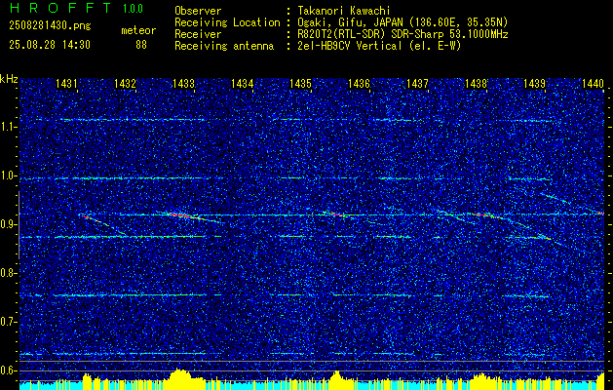Click the 1433 time marker
Viewport: 613px width, 390px height.
coord(183,83)
